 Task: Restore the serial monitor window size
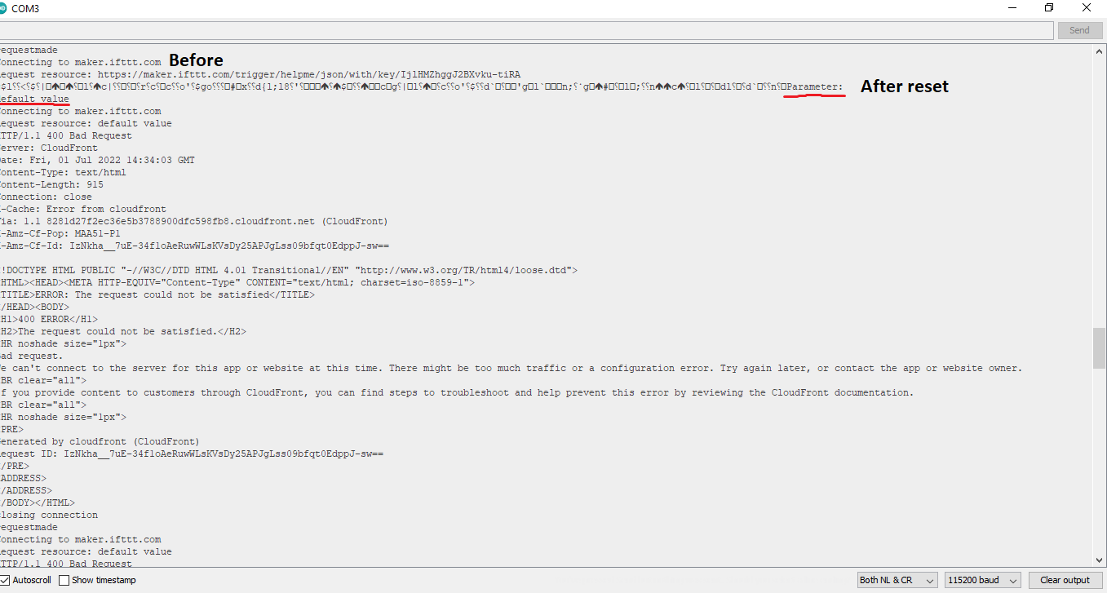pos(1049,7)
